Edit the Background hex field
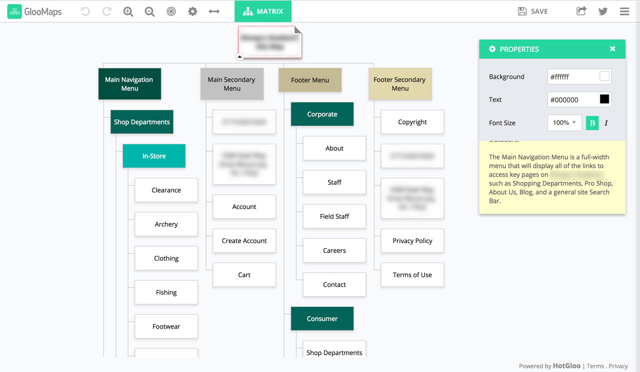Screen dimensions: 640x372 click(573, 76)
